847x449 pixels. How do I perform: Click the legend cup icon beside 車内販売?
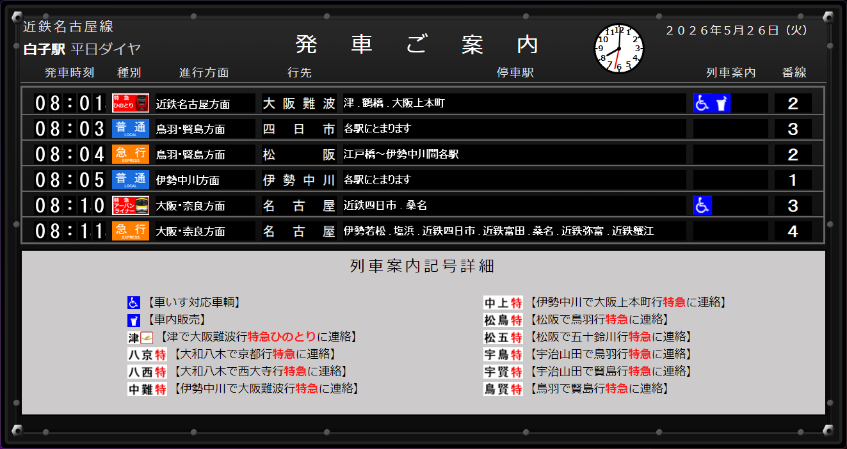133,320
